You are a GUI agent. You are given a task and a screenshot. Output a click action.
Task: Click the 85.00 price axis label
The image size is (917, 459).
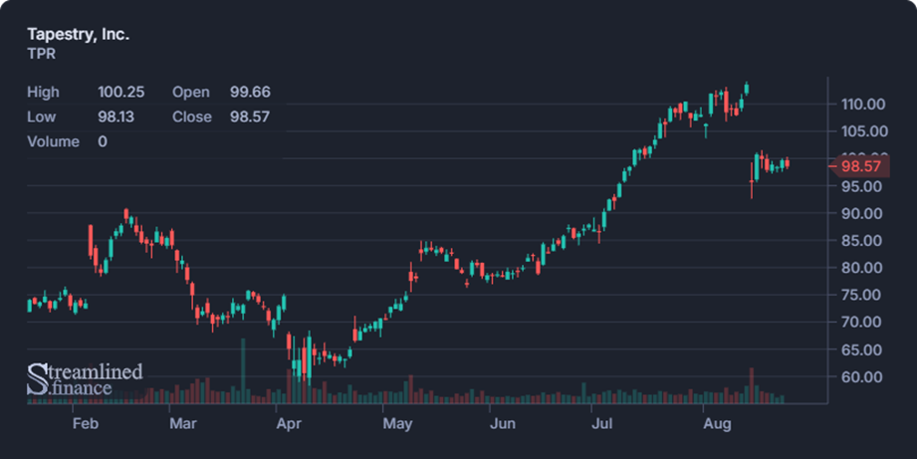[x=862, y=240]
